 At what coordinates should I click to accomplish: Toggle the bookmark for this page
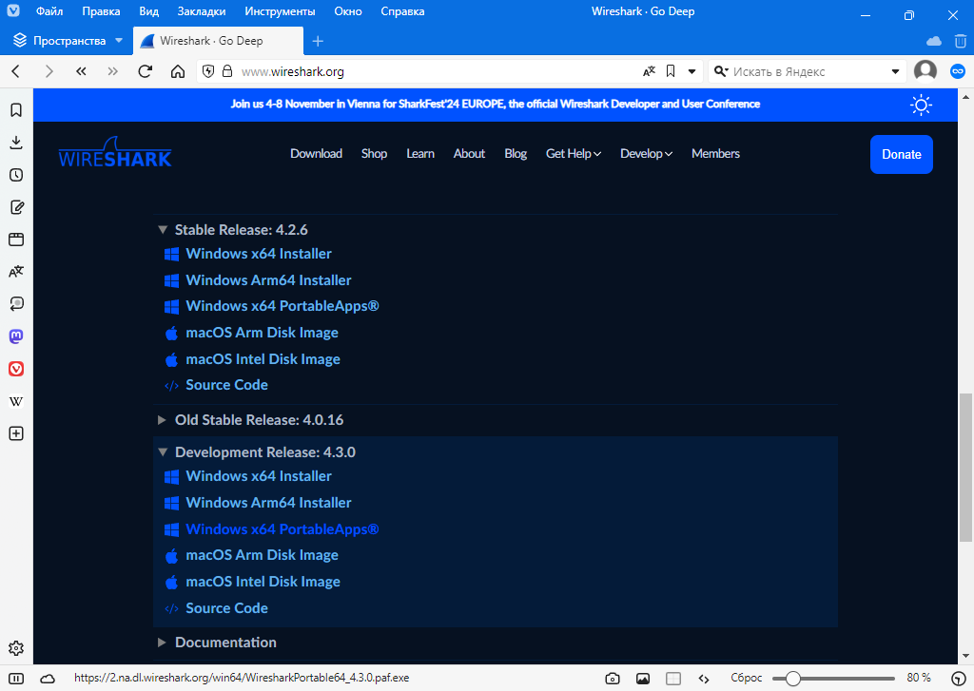[x=671, y=71]
